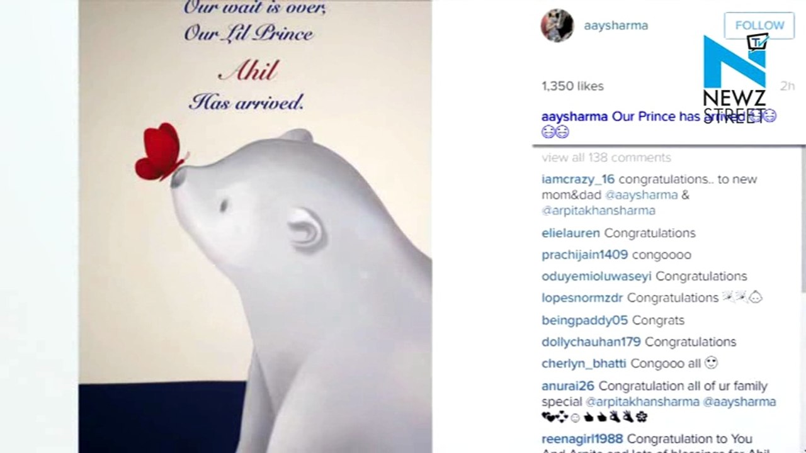Click the emoji string under anurai26's comment
The width and height of the screenshot is (806, 453).
[594, 417]
